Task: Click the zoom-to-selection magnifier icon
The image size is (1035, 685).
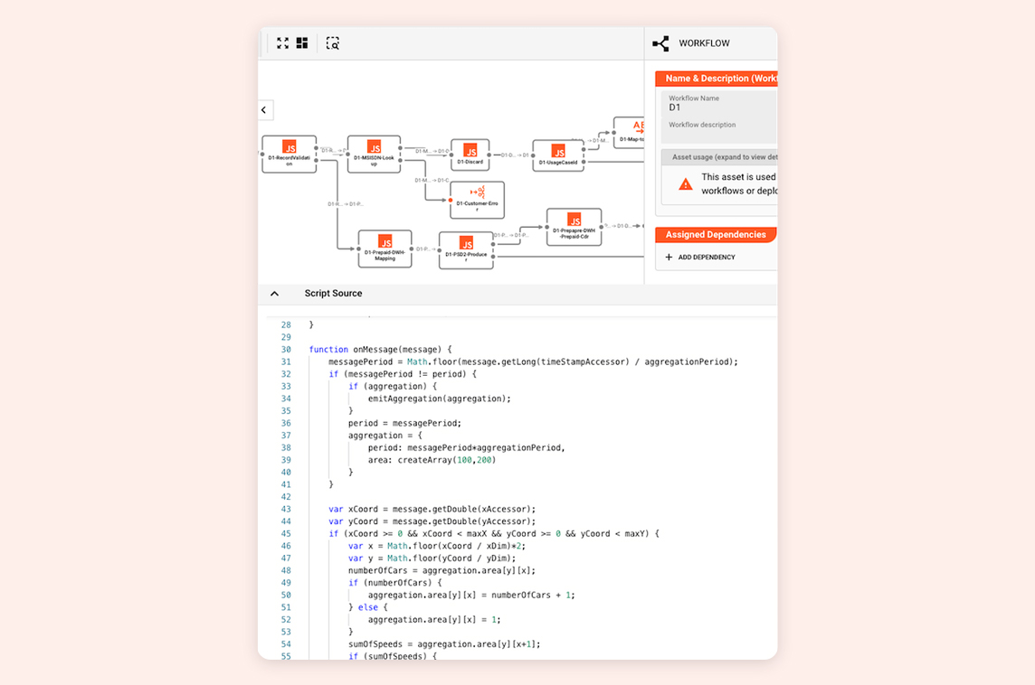Action: pyautogui.click(x=333, y=43)
